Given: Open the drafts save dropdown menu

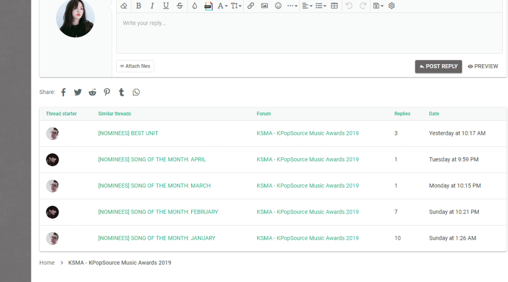Looking at the screenshot, I should pyautogui.click(x=378, y=6).
